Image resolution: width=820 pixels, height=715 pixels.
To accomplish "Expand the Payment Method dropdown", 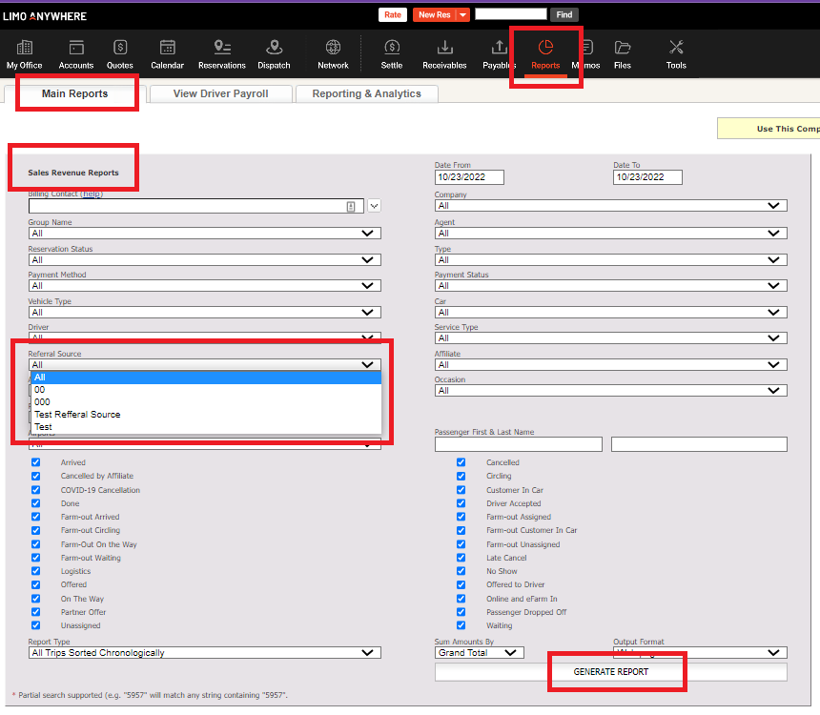I will click(x=204, y=286).
